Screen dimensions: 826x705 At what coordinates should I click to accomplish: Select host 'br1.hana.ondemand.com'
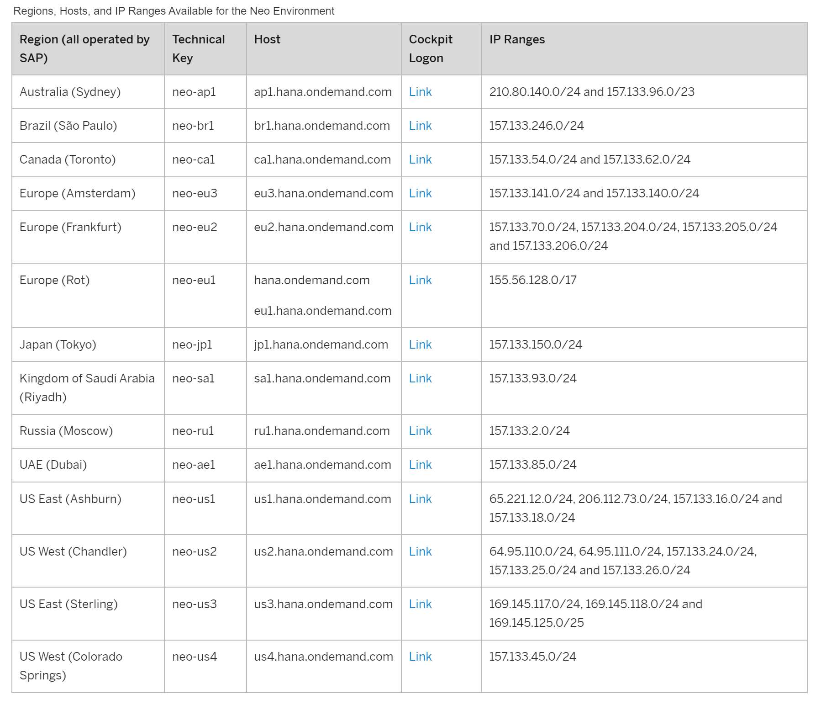pos(322,126)
